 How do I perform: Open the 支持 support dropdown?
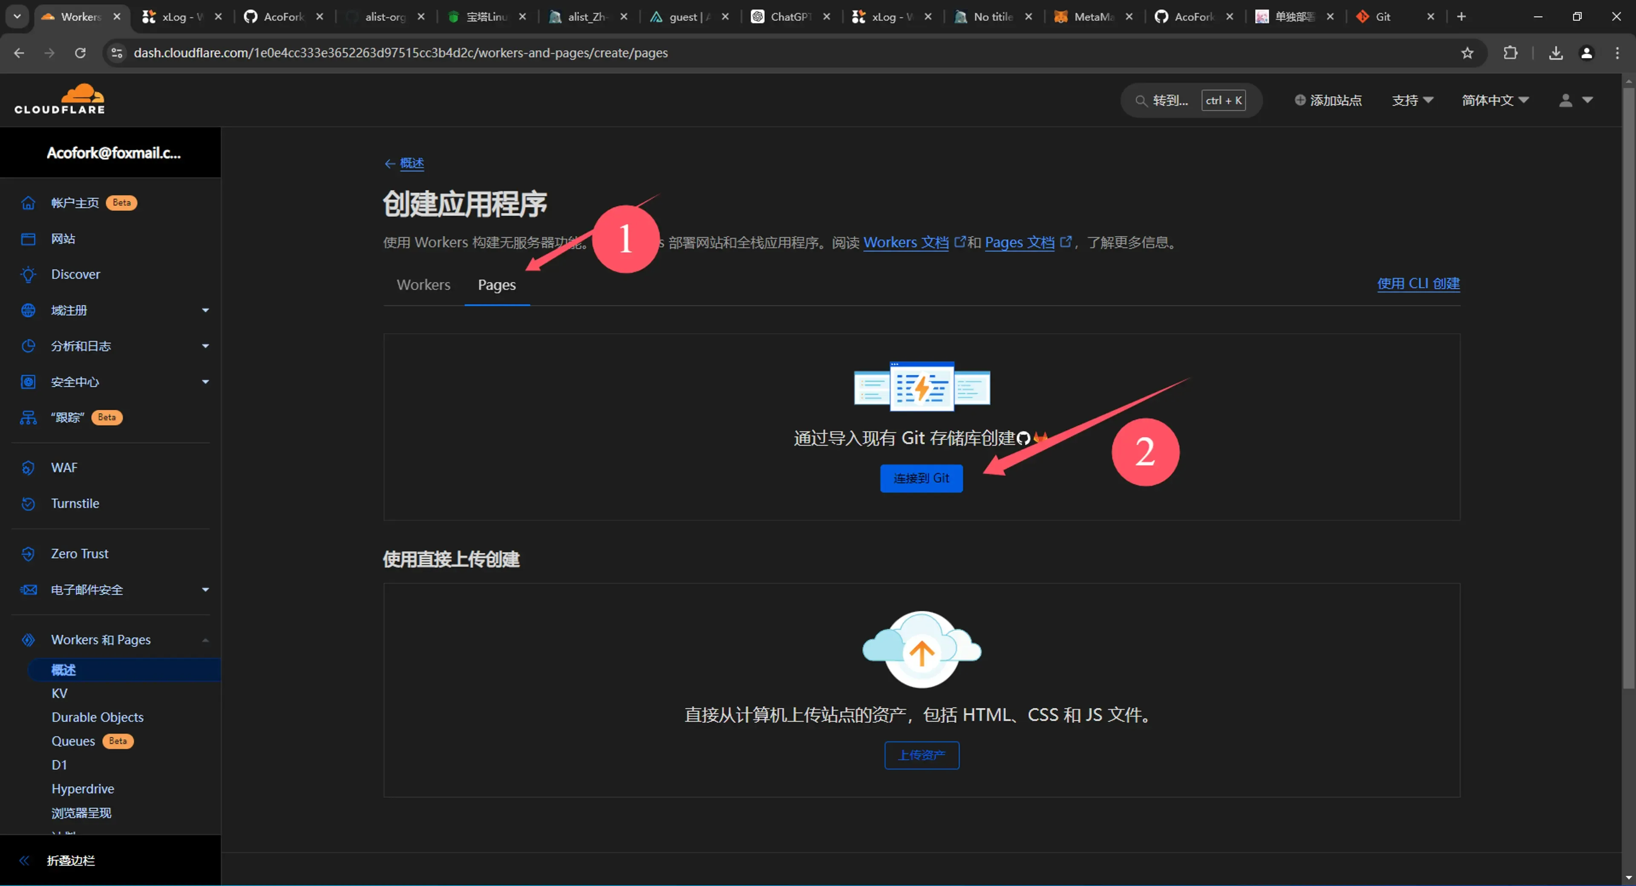point(1412,101)
